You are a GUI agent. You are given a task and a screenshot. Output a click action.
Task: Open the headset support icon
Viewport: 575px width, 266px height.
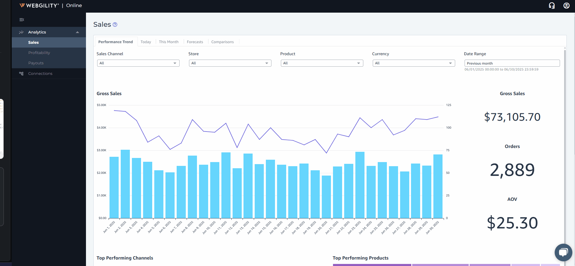(x=552, y=5)
